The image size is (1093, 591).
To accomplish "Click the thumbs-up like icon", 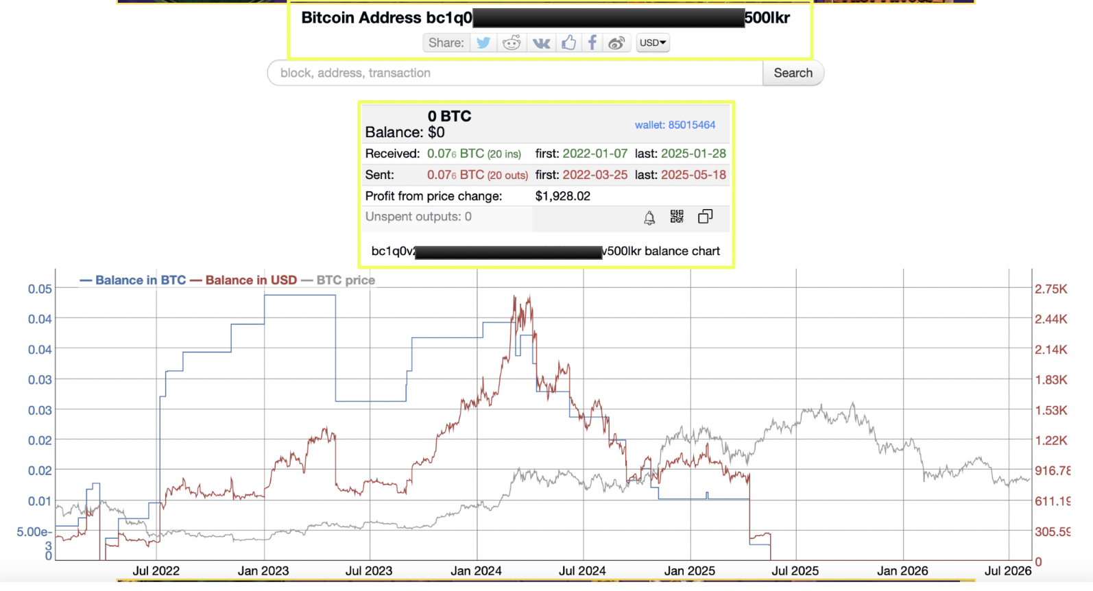I will 568,43.
